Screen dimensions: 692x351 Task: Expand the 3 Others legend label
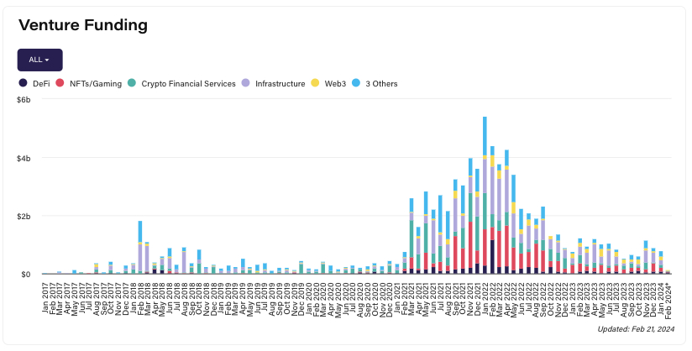point(382,84)
